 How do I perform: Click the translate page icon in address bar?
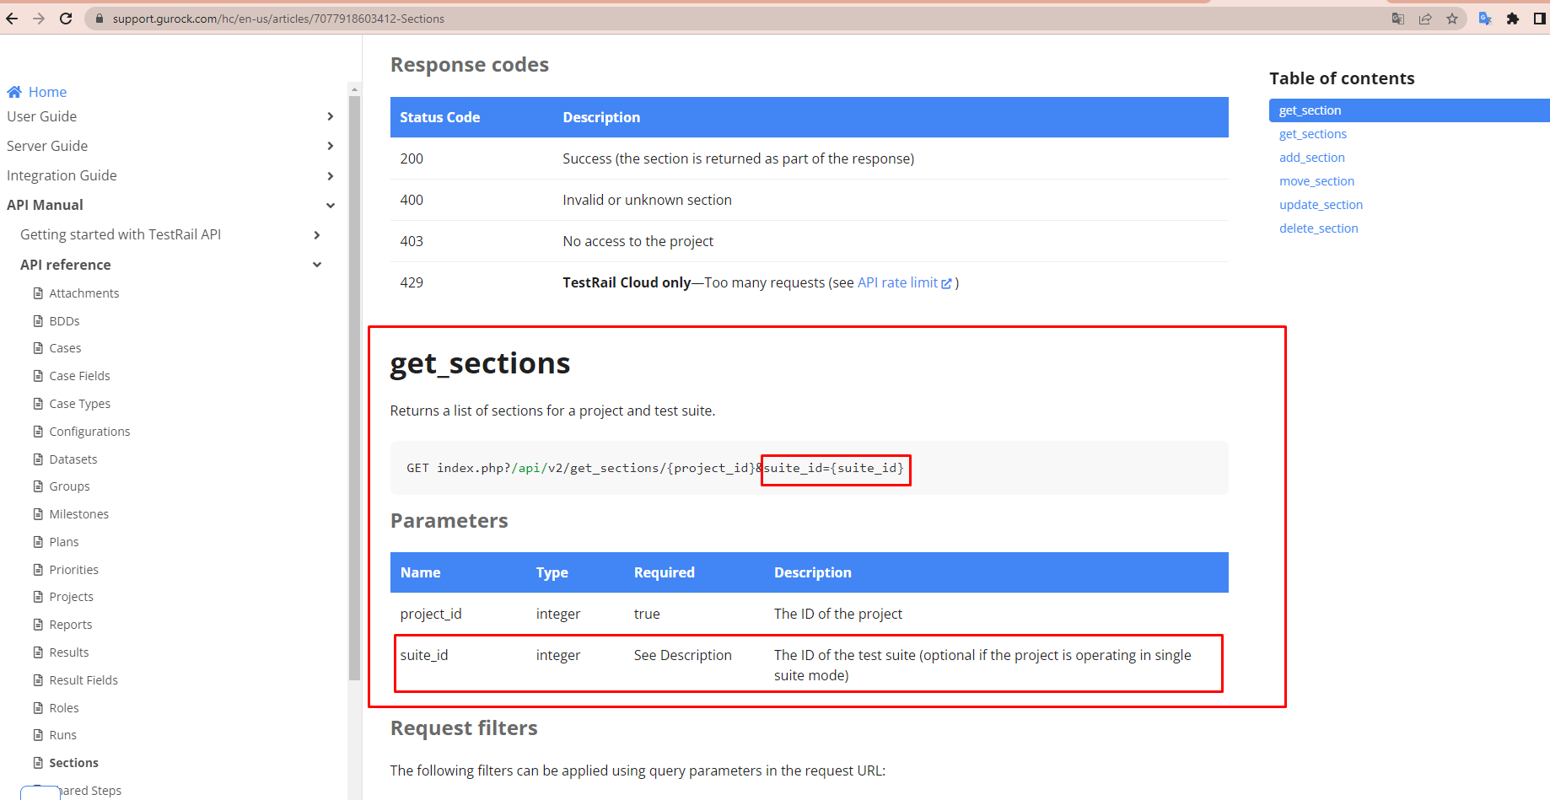coord(1398,19)
